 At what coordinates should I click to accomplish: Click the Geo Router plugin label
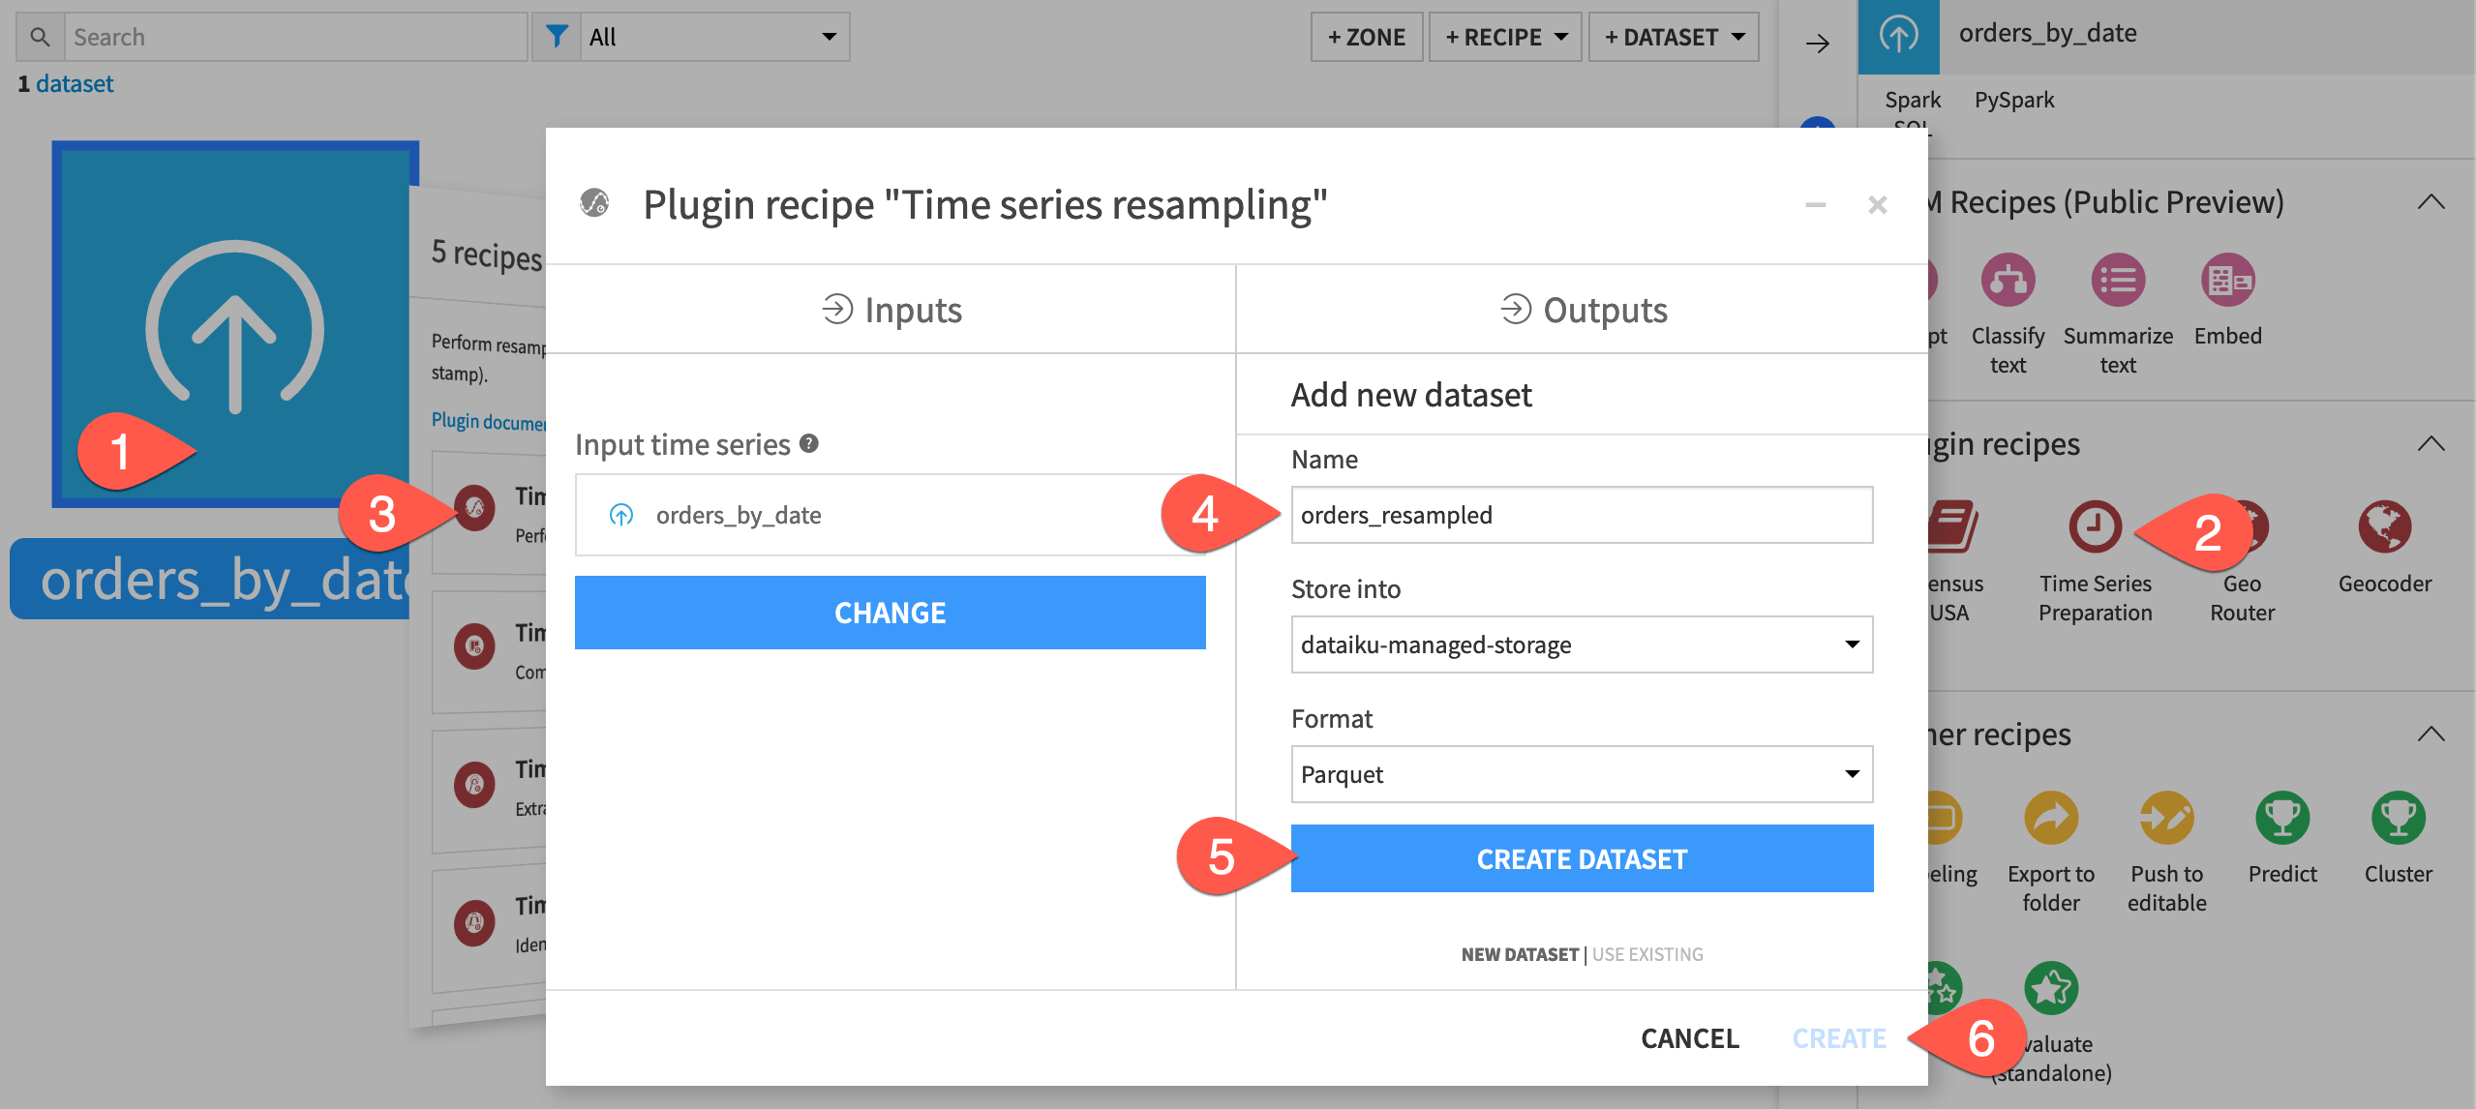2242,598
